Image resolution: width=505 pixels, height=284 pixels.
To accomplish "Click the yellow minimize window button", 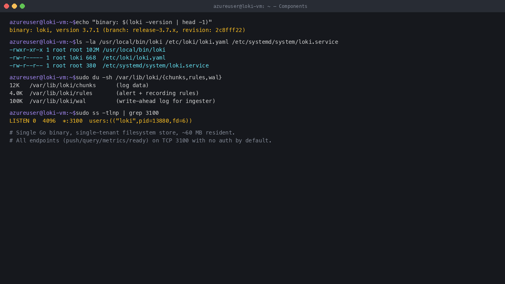I will pyautogui.click(x=14, y=6).
